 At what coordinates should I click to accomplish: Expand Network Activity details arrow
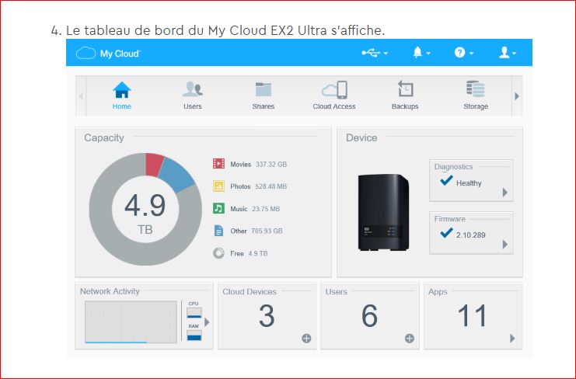tap(208, 322)
